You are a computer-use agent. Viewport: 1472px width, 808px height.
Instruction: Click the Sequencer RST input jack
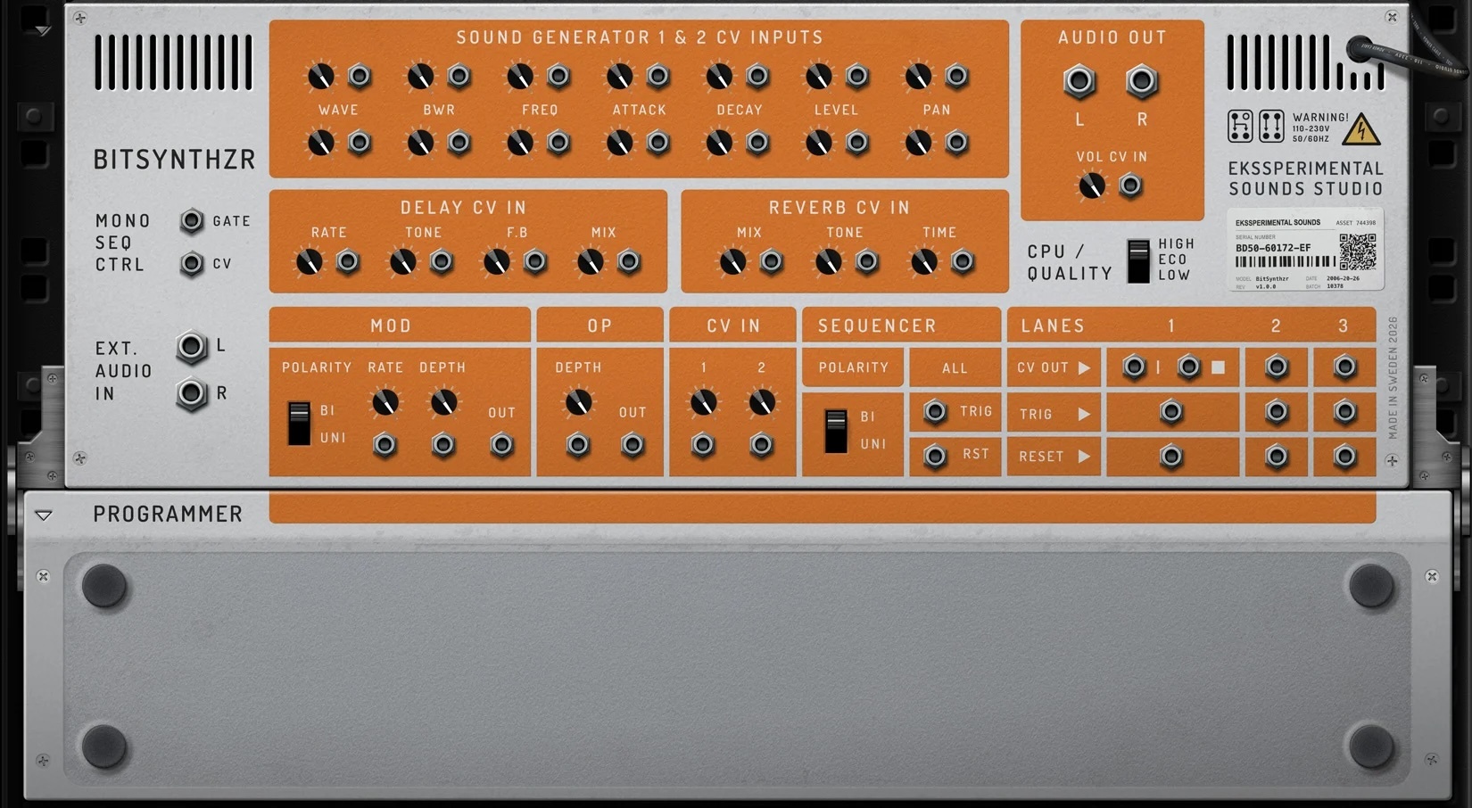click(935, 456)
